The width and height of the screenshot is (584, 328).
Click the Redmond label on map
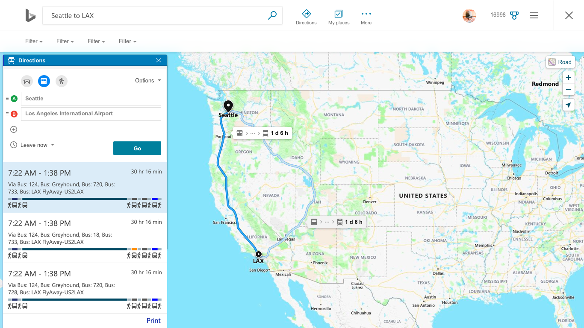click(x=545, y=84)
